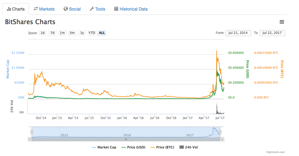
Task: Click the bar chart icon on Charts tab
Action: click(9, 9)
